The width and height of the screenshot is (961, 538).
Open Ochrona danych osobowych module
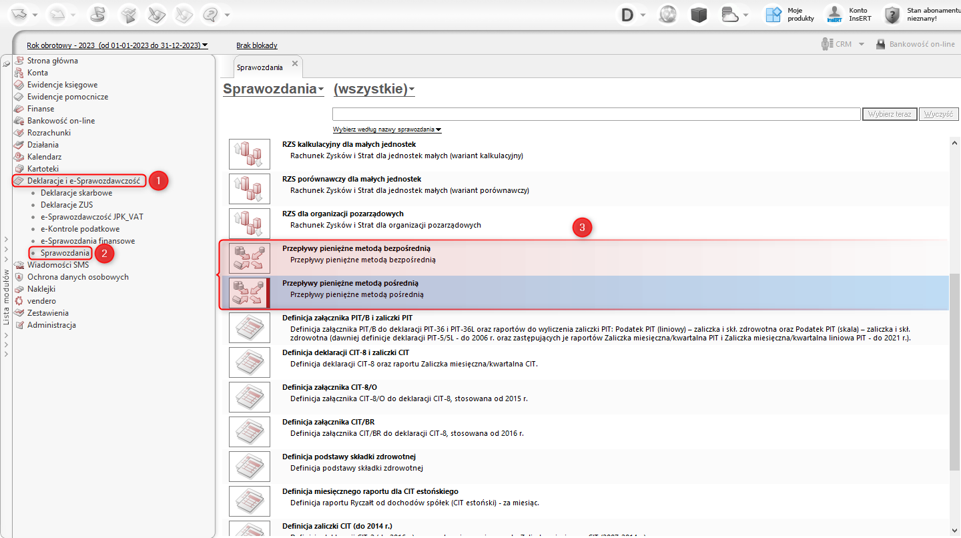(x=77, y=277)
